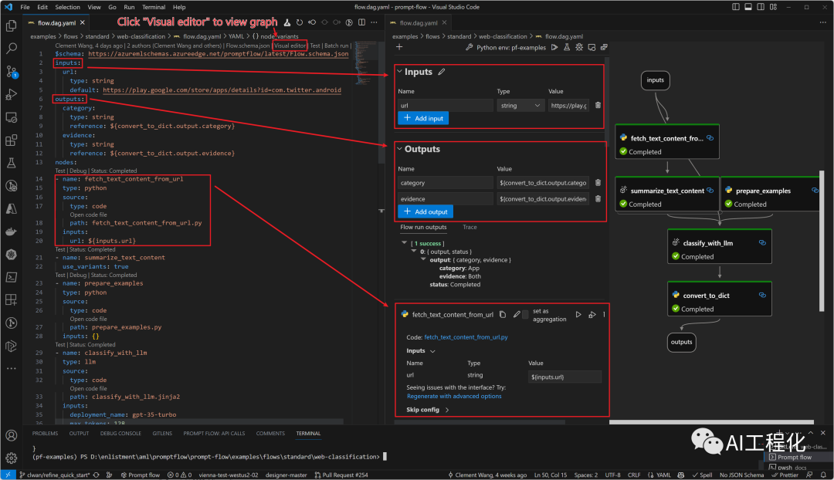Click the Add output button
This screenshot has width=834, height=480.
tap(425, 211)
